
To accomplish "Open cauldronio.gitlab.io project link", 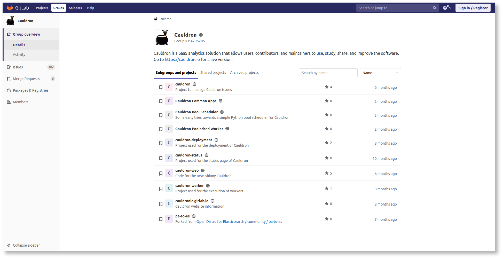I will point(192,201).
